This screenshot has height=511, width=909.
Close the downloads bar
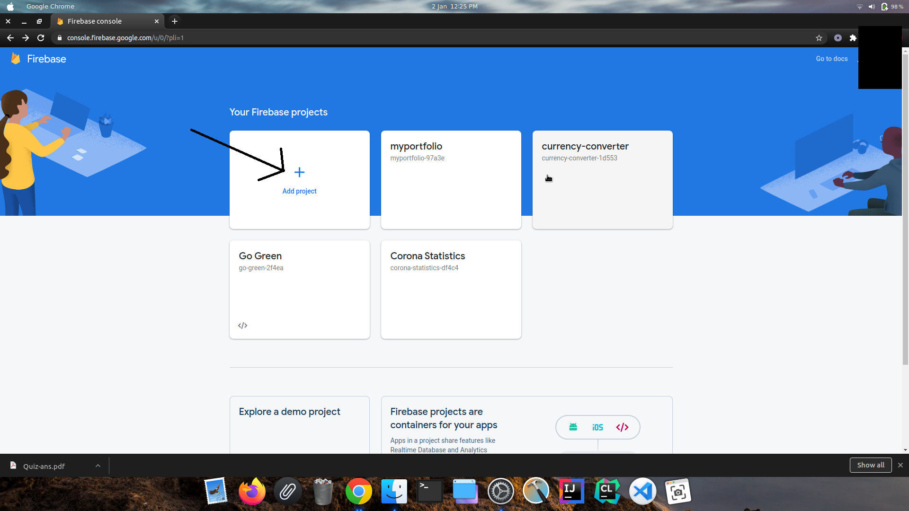pyautogui.click(x=900, y=465)
